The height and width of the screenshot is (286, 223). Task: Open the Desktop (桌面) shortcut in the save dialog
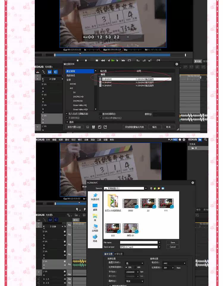95,207
